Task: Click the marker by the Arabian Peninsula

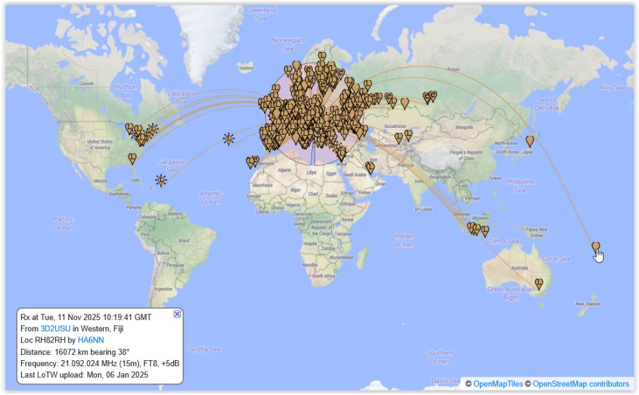Action: pos(370,167)
